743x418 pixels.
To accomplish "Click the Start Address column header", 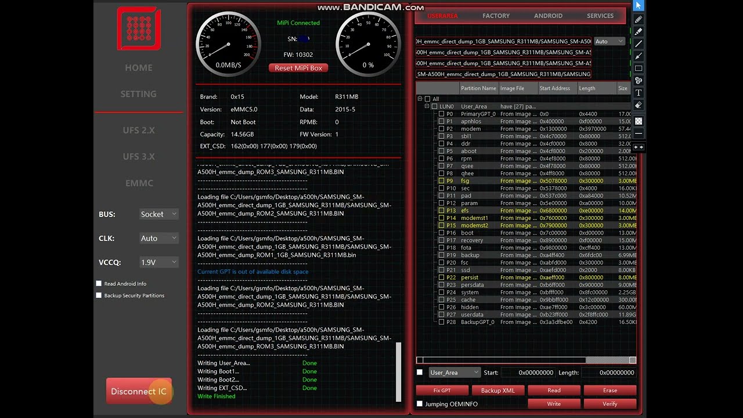I will (x=557, y=88).
